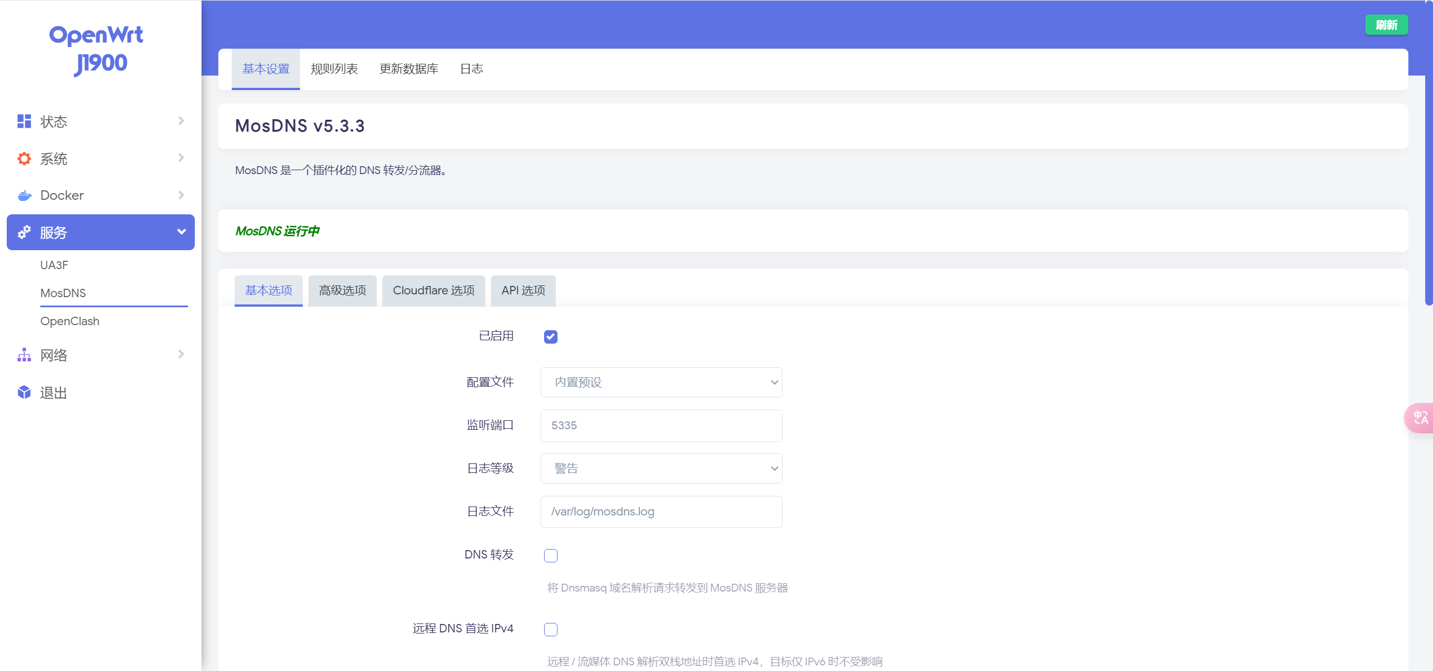Click the 监听端口 input field

[661, 425]
